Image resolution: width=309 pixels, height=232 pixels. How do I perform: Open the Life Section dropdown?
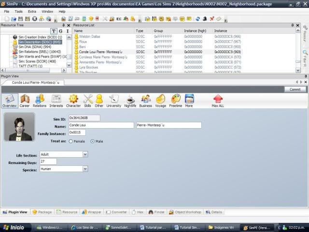pyautogui.click(x=85, y=154)
